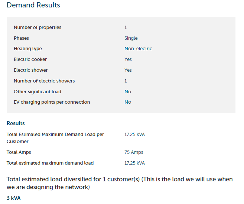This screenshot has width=244, height=204.
Task: Click the EV charging points per connection label
Action: 52,102
